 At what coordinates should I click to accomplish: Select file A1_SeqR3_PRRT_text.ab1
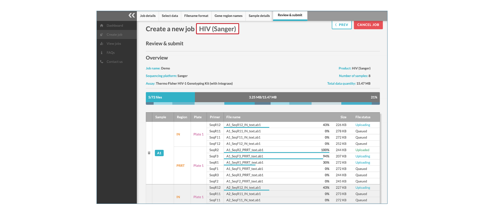coord(245,175)
